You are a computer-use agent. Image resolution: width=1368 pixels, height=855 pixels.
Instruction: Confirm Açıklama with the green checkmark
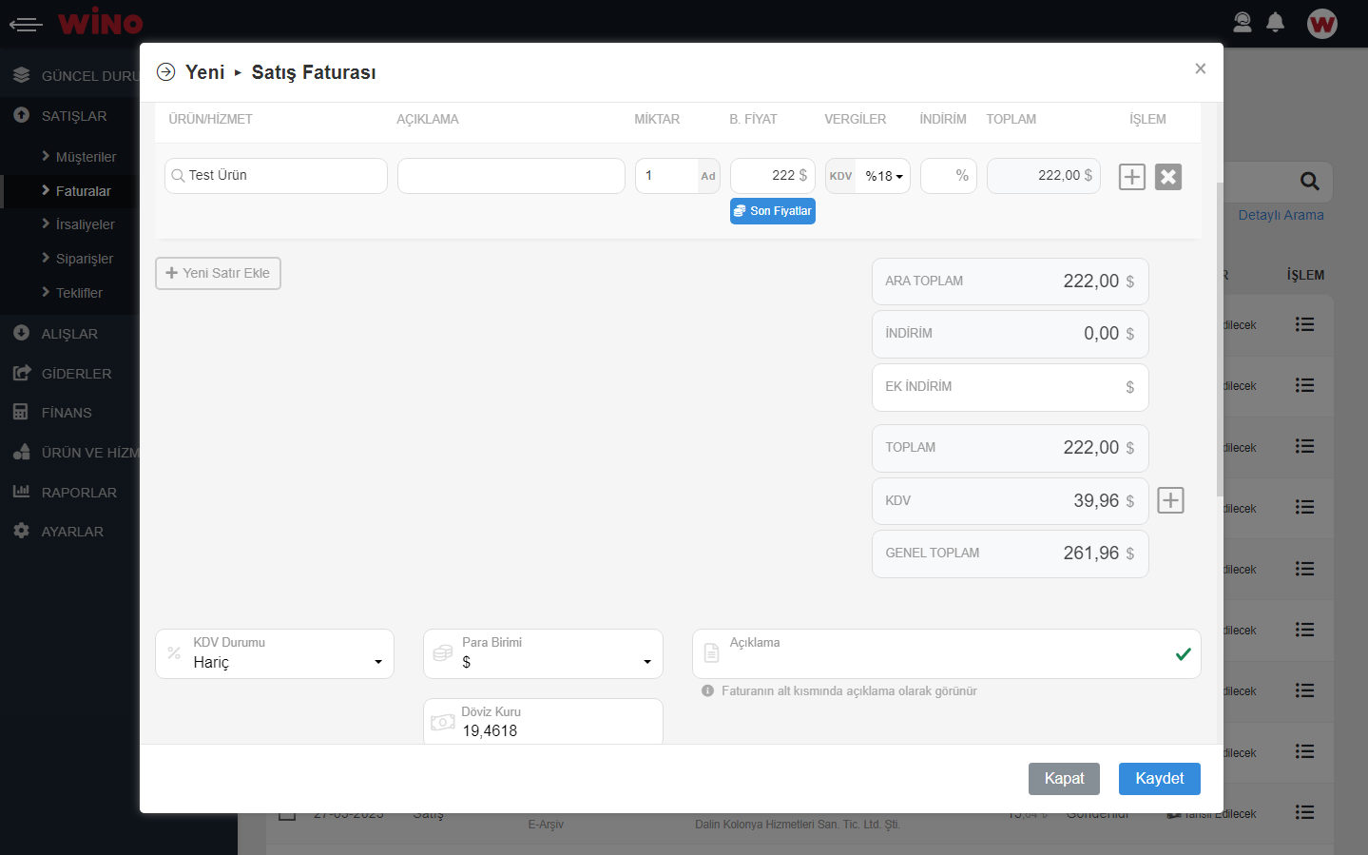[x=1183, y=654]
